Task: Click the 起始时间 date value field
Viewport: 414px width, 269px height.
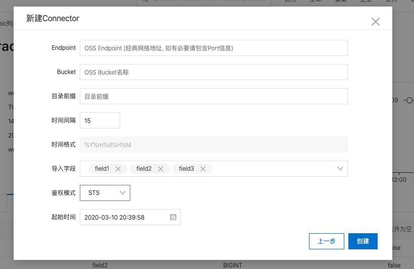Action: click(130, 217)
